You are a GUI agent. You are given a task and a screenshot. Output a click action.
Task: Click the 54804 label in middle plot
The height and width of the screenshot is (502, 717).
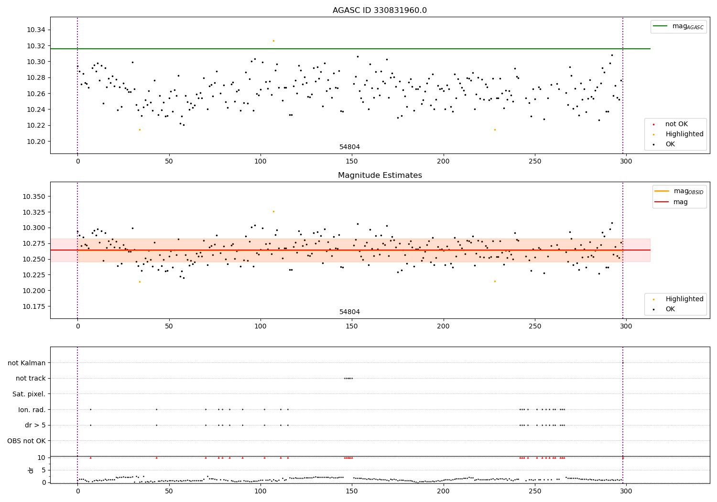tap(350, 312)
